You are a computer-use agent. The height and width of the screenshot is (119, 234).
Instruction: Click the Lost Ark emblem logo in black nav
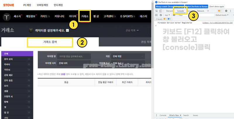tap(7, 17)
